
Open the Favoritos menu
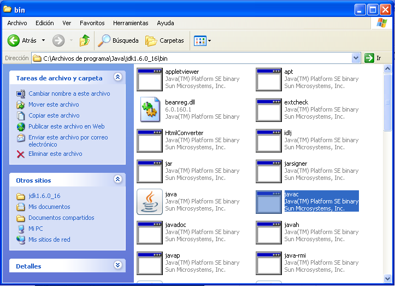92,23
